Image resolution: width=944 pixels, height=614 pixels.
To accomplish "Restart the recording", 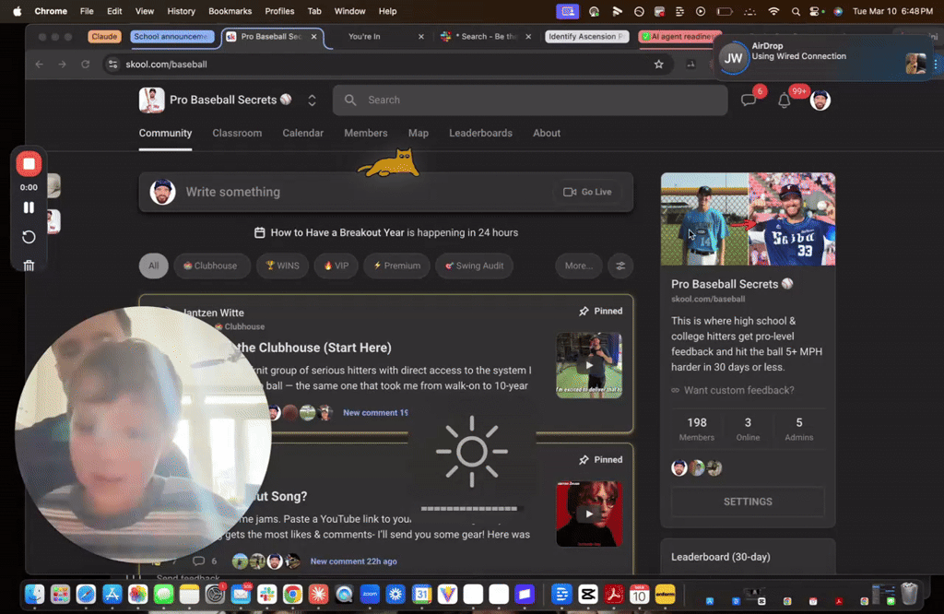I will [x=29, y=237].
